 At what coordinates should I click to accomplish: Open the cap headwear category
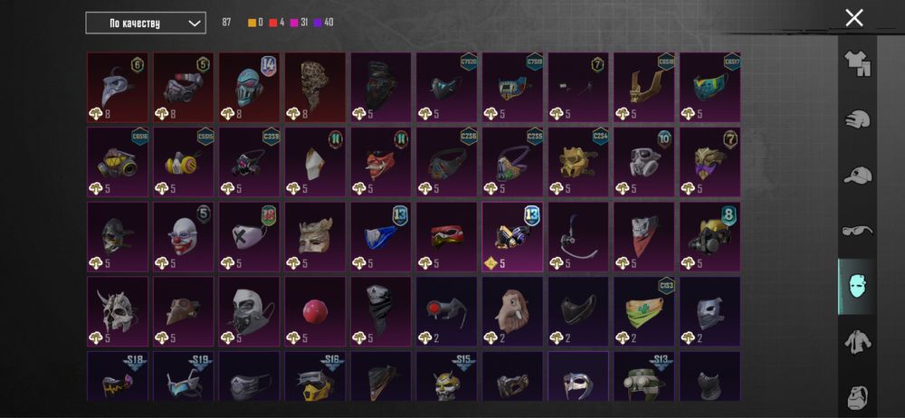(x=857, y=175)
